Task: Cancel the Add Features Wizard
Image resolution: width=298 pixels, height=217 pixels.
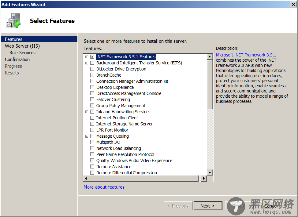Action: pyautogui.click(x=271, y=206)
